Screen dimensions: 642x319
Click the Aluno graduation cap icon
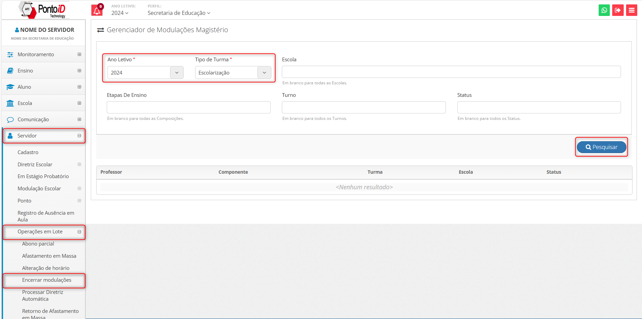(x=10, y=87)
